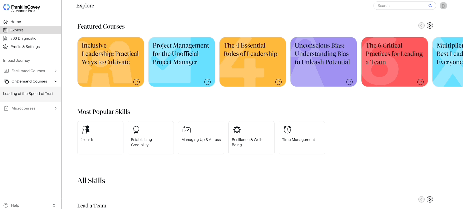Select the 1-on-1s skill icon
The image size is (463, 209).
[86, 129]
